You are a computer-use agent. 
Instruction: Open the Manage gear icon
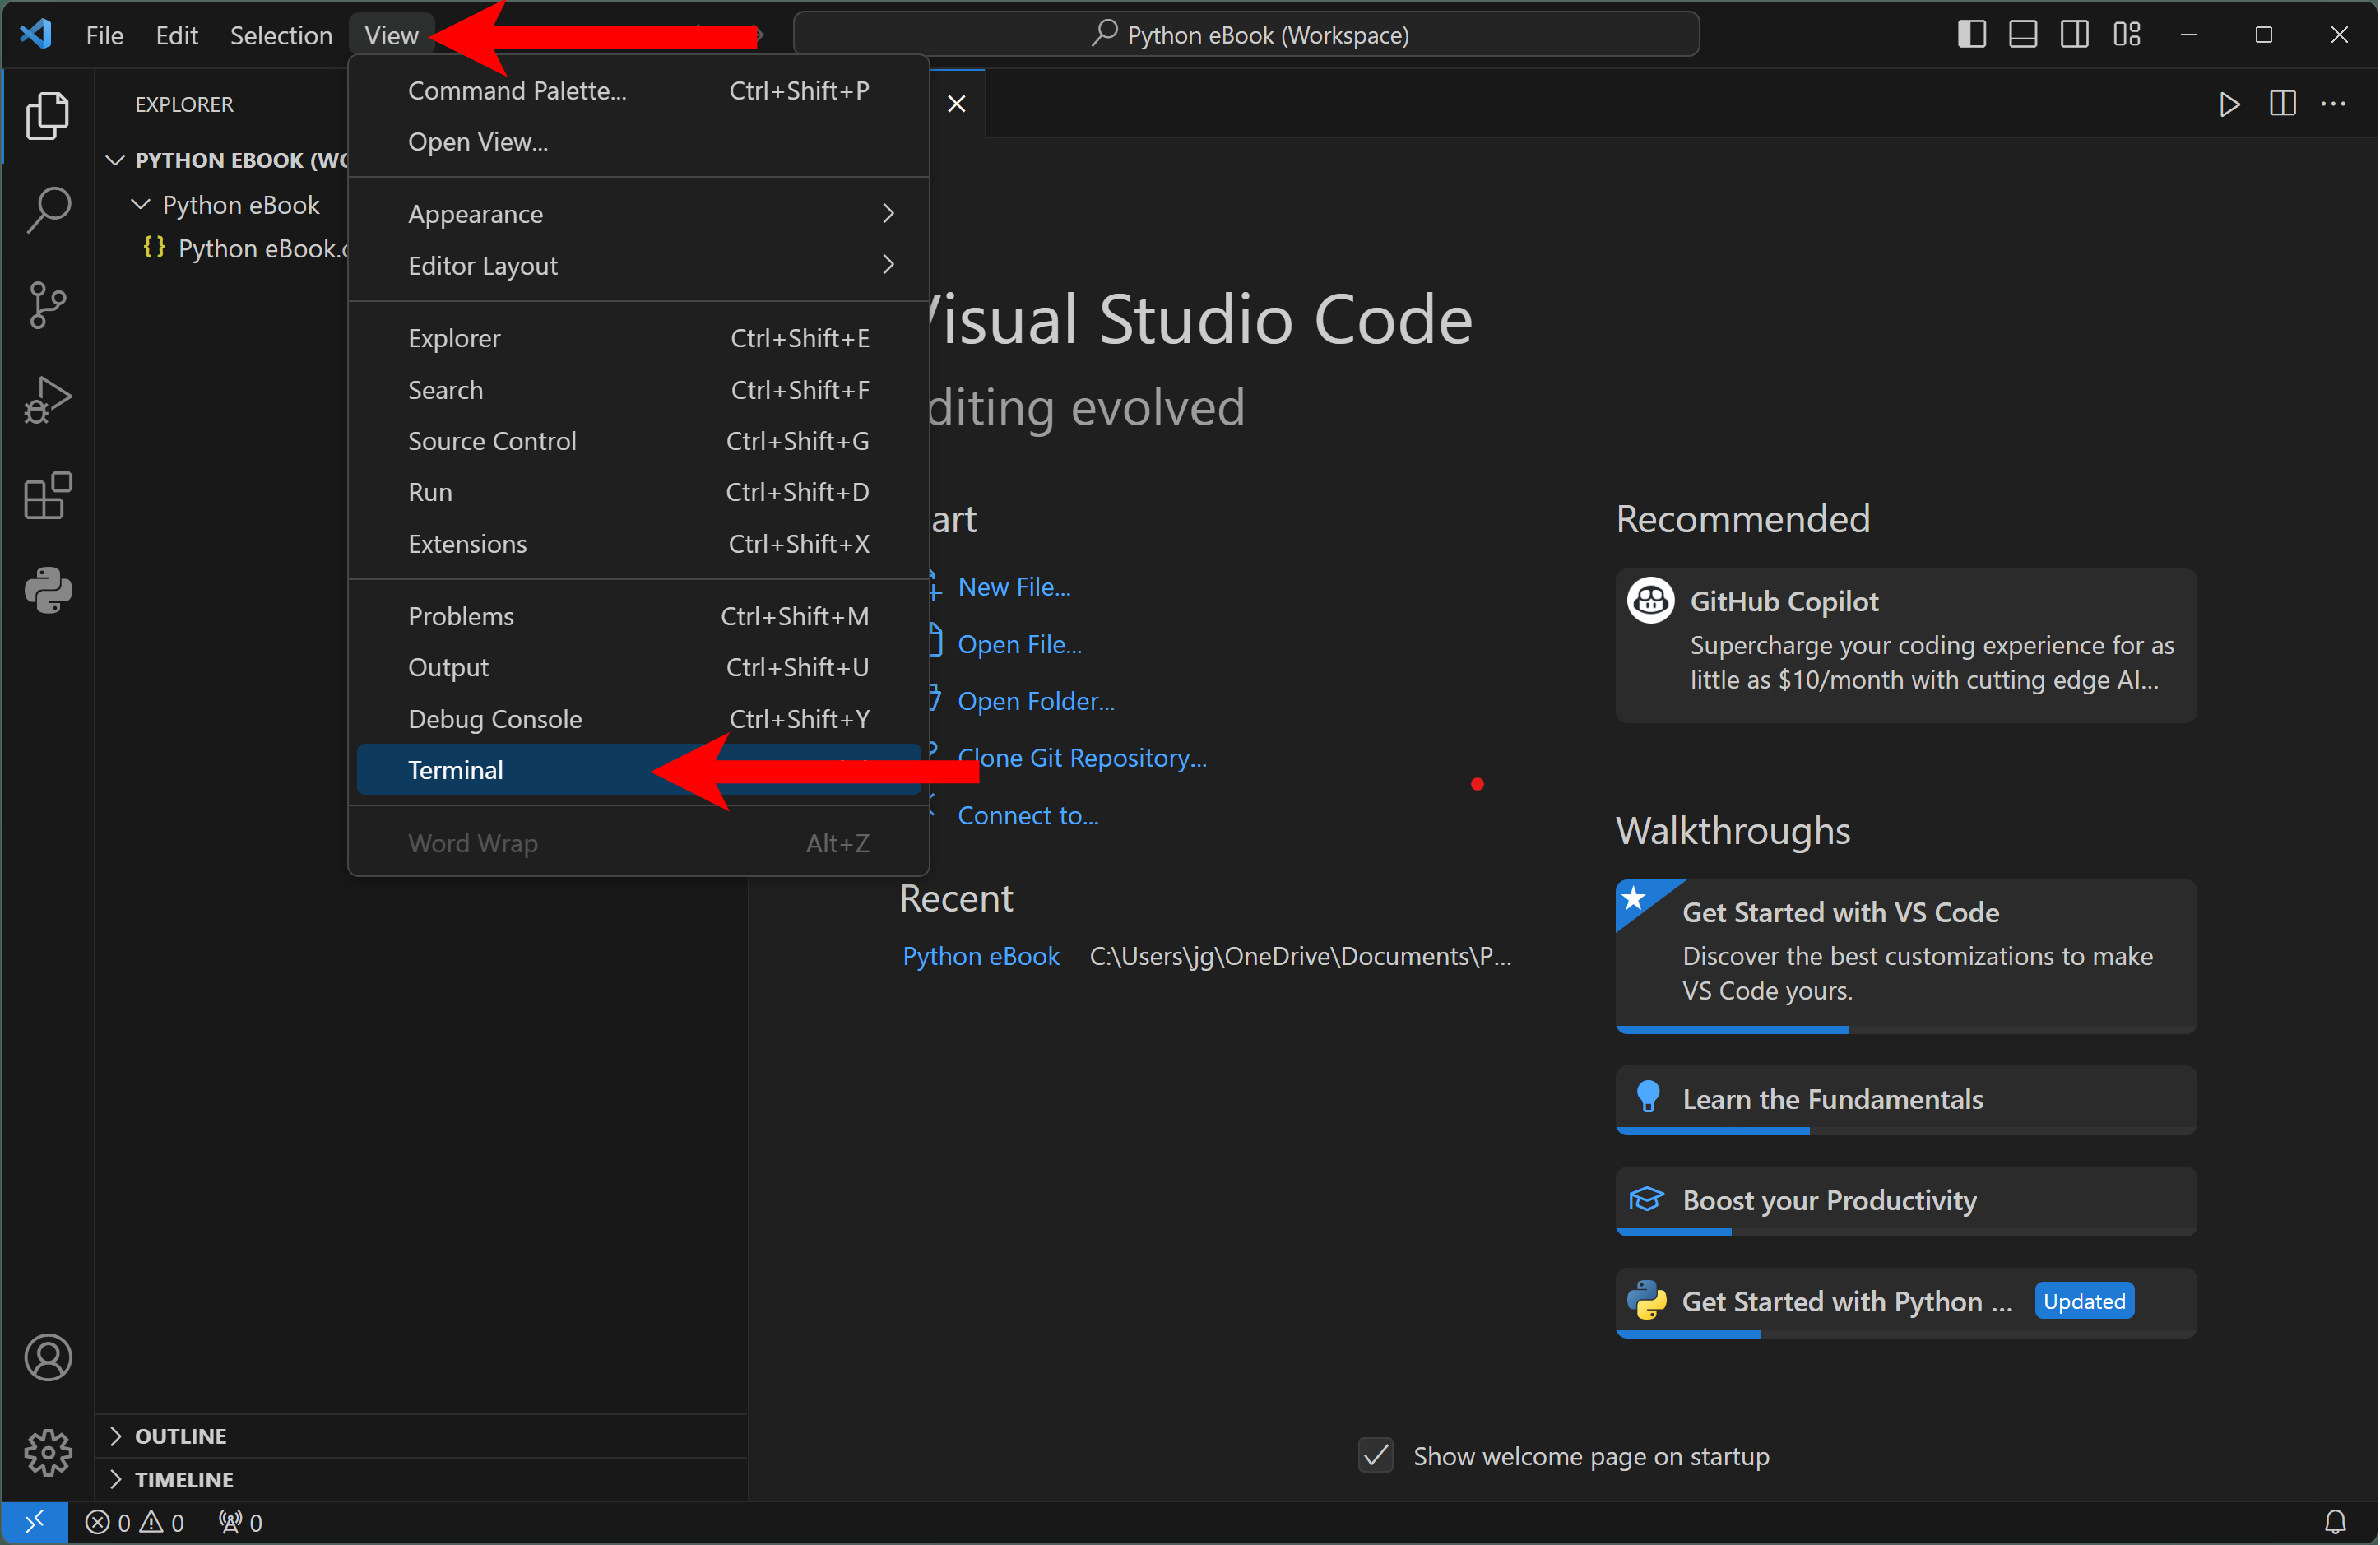[47, 1452]
